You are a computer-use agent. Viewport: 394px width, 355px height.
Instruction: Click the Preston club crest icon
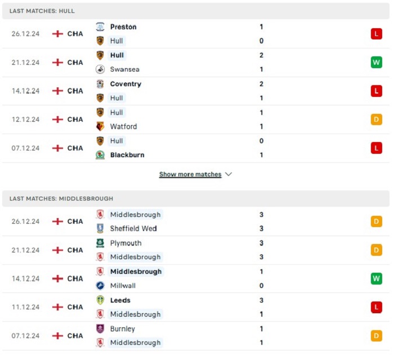pos(100,26)
